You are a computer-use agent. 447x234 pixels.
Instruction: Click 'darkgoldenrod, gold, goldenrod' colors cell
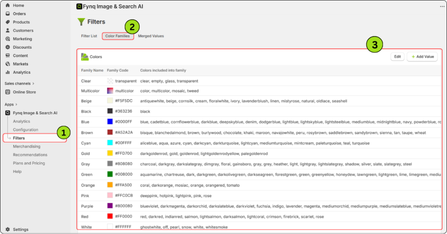(204, 154)
